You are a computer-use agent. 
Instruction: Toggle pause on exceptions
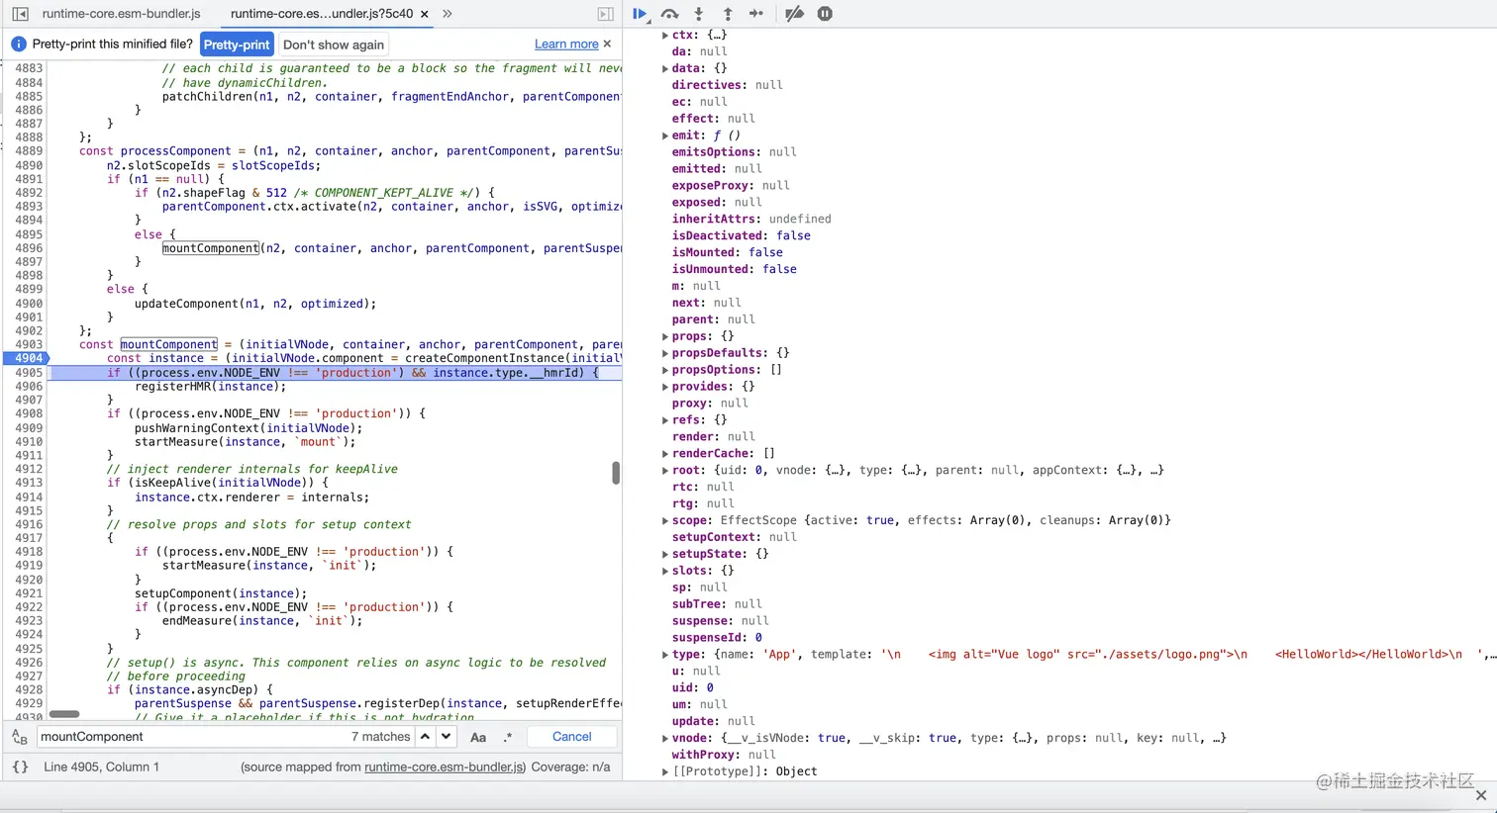click(825, 14)
